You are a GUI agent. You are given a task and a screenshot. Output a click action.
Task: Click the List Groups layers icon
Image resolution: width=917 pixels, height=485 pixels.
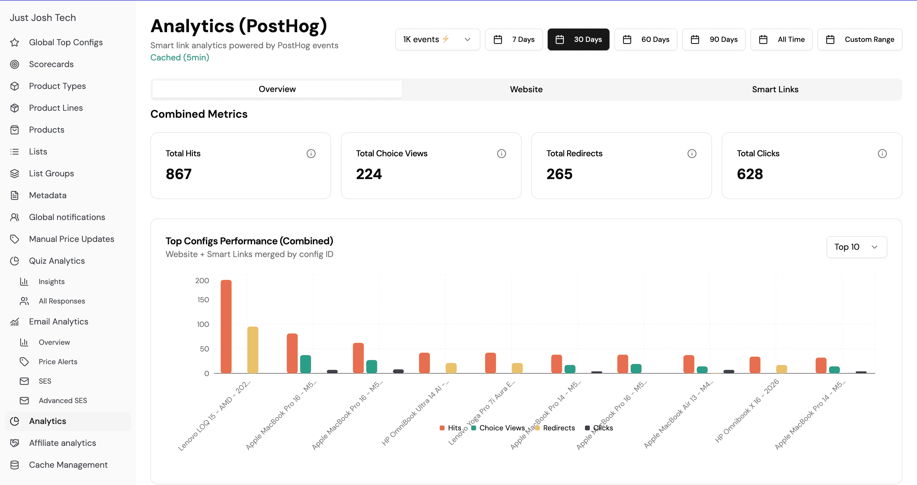(x=15, y=174)
